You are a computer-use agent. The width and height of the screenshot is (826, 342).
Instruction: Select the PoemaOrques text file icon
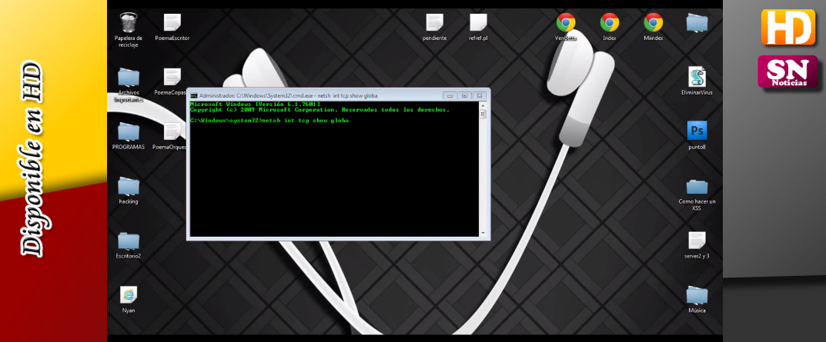pos(172,132)
